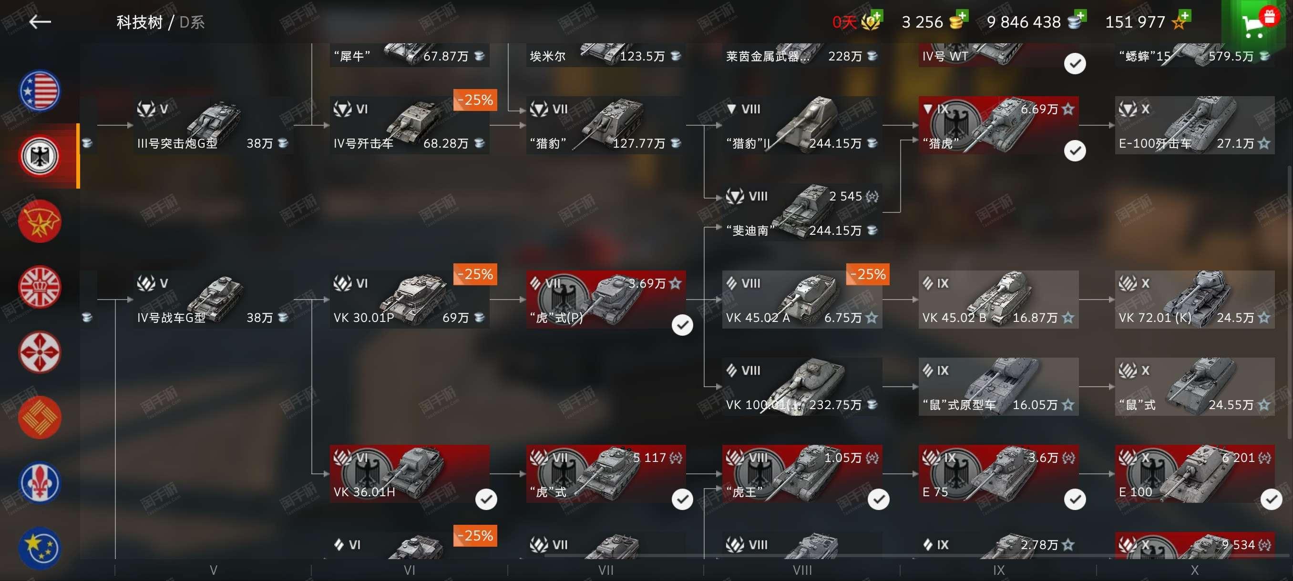
Task: Select the France fleur-de-lis nation icon
Action: pos(40,483)
